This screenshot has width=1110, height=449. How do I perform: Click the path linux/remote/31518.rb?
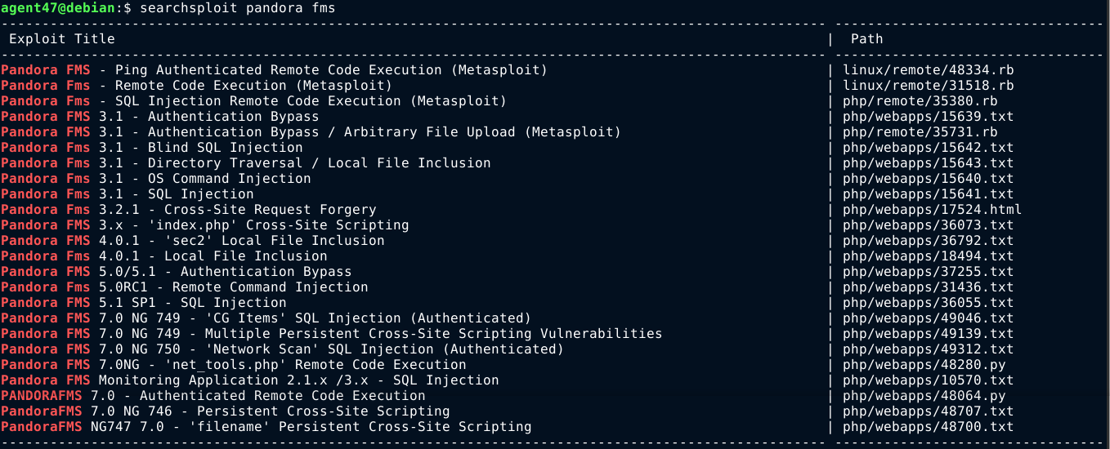tap(928, 86)
